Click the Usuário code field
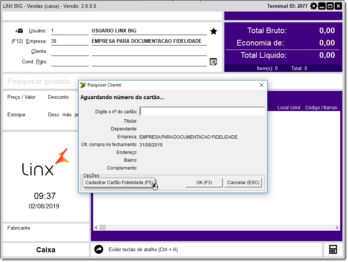The width and height of the screenshot is (348, 262). (70, 31)
